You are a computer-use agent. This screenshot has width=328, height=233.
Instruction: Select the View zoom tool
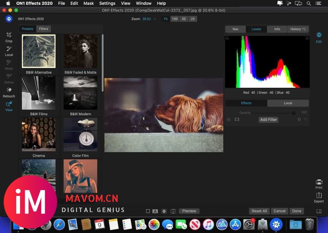[x=9, y=106]
